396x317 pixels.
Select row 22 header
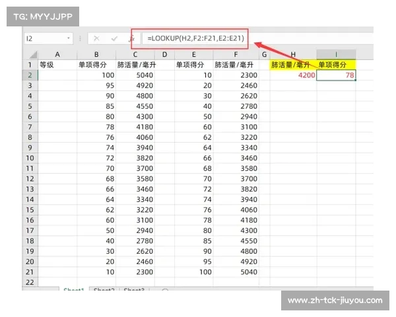[x=30, y=282]
